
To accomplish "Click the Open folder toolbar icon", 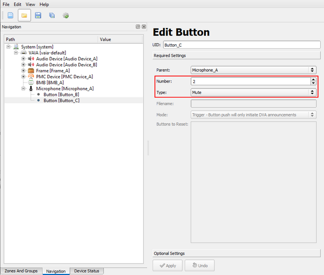I will (24, 16).
